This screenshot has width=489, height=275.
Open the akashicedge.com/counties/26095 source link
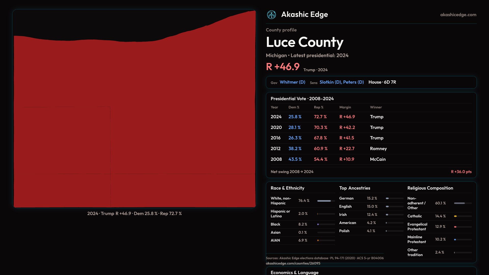coord(293,263)
